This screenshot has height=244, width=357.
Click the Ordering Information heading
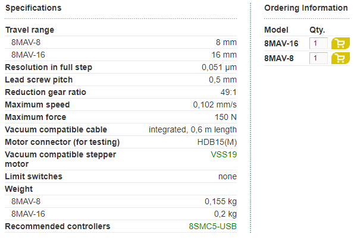coord(306,8)
